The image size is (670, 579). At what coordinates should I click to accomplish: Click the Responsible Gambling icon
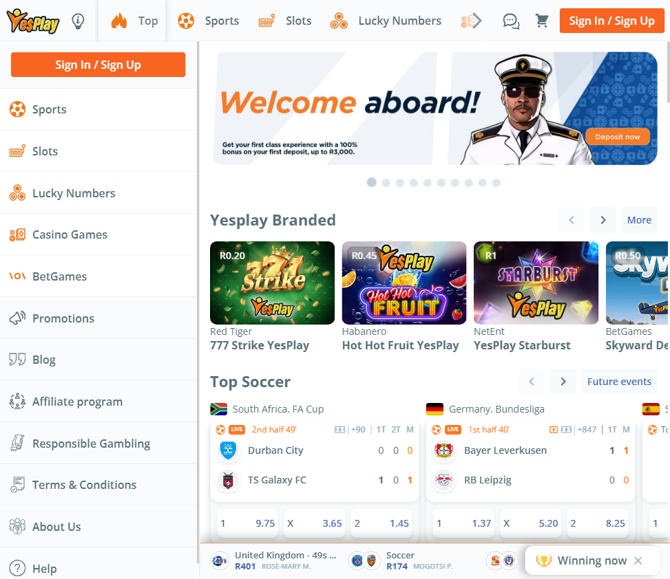[17, 443]
